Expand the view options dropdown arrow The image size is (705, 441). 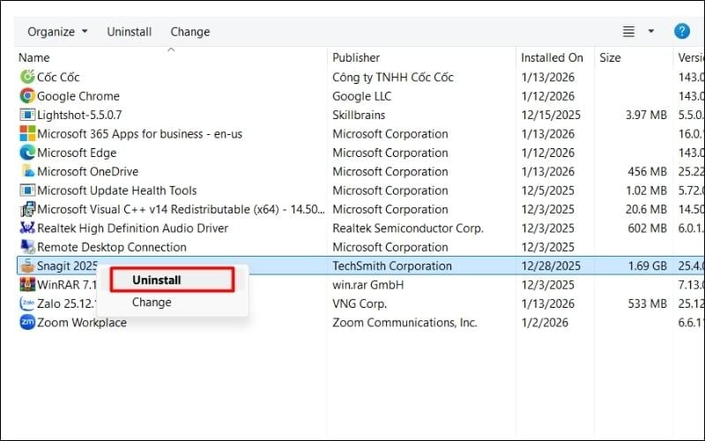650,32
